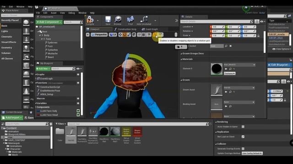This screenshot has height=164, width=293.
Task: Toggle LLink Face Head variable visibility icon
Action: [78, 115]
